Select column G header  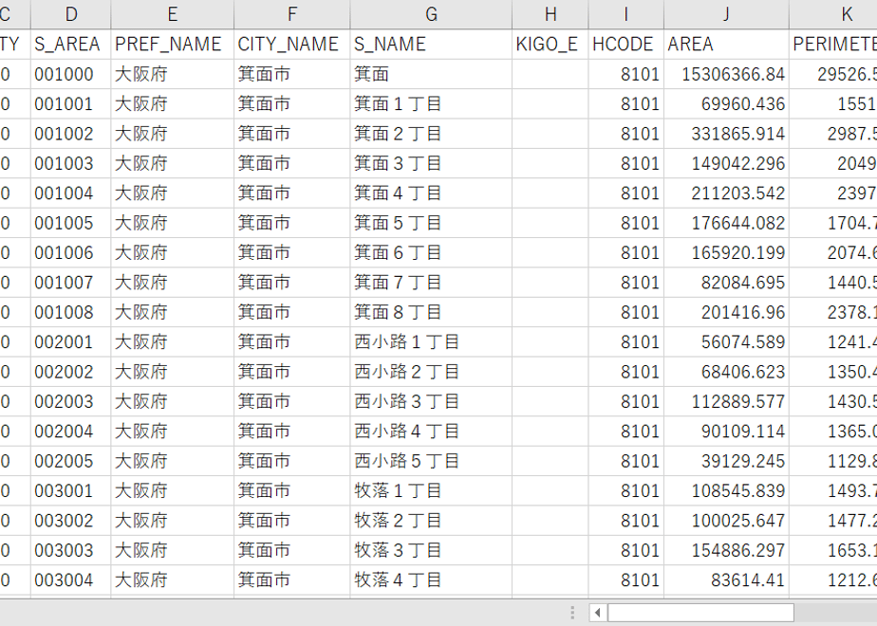coord(431,14)
